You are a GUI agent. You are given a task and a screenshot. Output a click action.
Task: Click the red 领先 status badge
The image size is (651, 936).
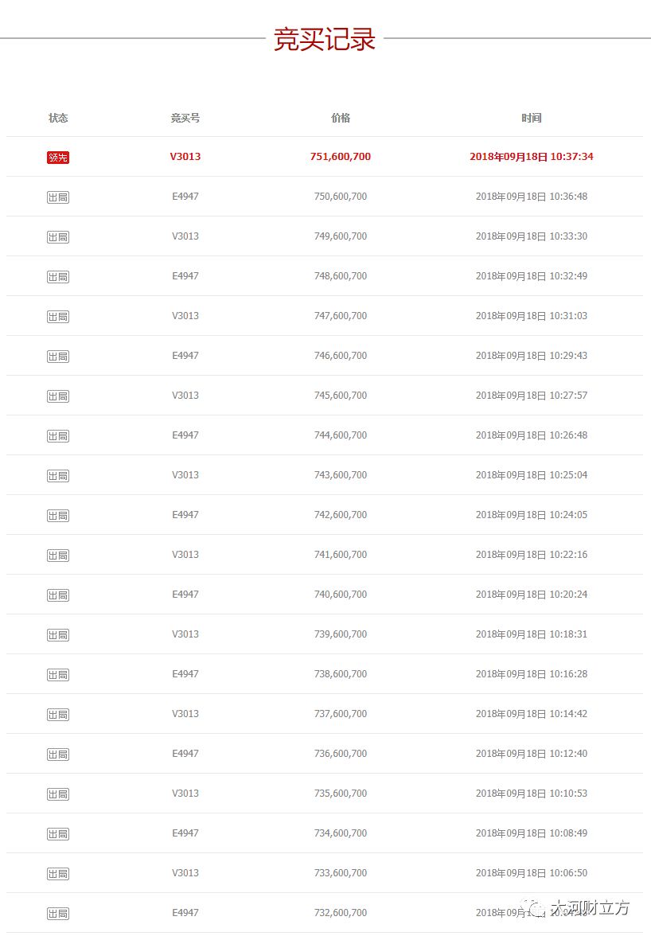(58, 158)
